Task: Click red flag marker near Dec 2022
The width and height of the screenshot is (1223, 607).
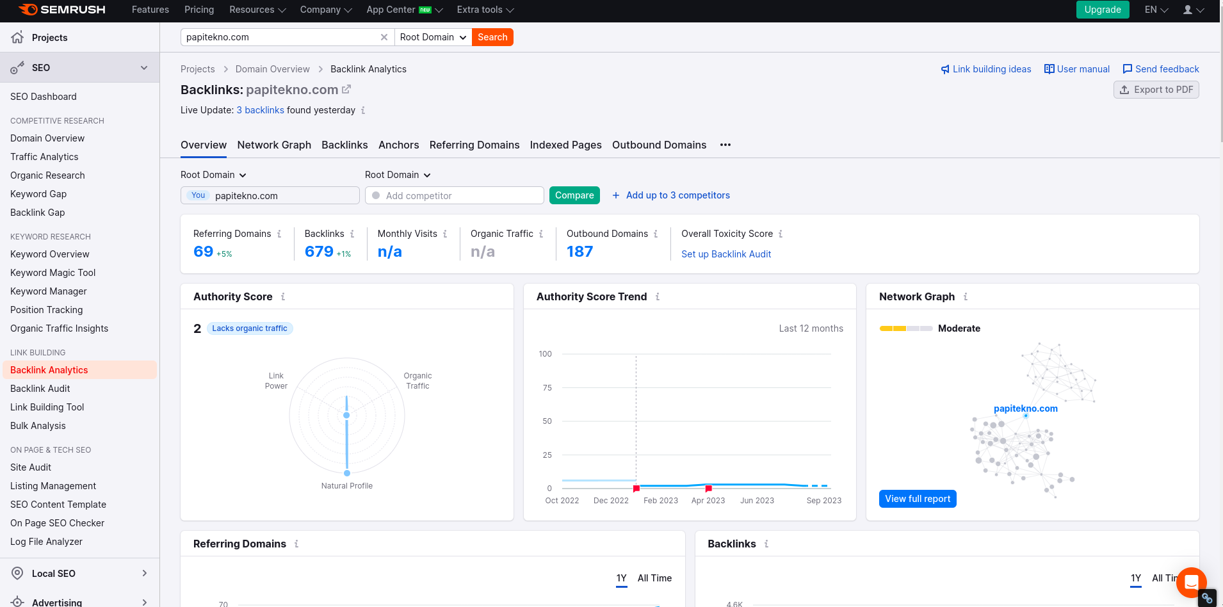Action: 636,489
